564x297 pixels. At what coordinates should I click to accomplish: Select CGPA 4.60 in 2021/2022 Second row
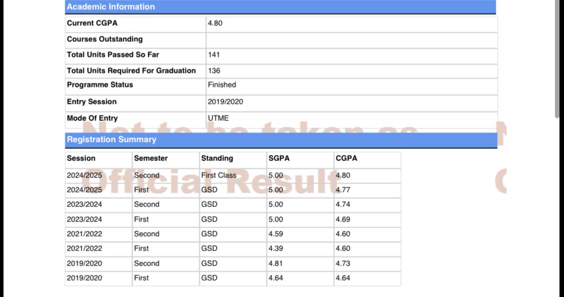point(343,234)
